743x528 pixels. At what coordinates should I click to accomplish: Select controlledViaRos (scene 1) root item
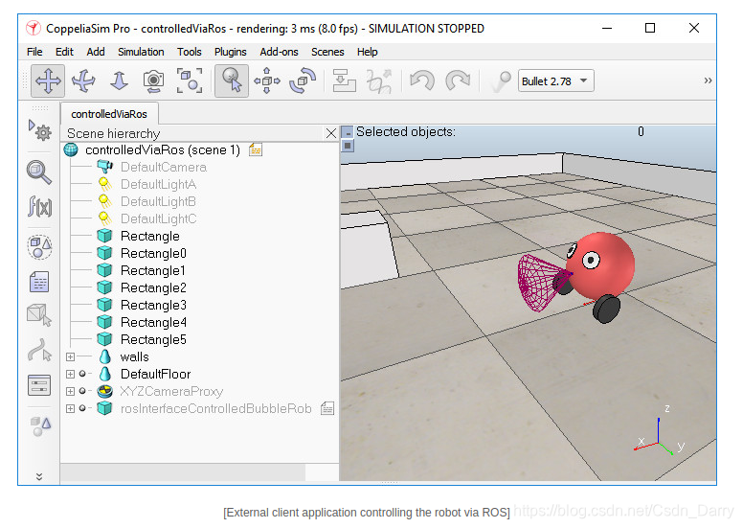pyautogui.click(x=163, y=149)
